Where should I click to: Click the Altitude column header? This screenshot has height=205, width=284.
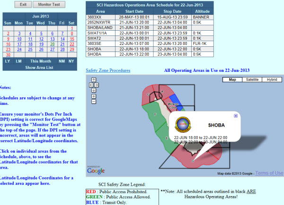[x=202, y=11]
